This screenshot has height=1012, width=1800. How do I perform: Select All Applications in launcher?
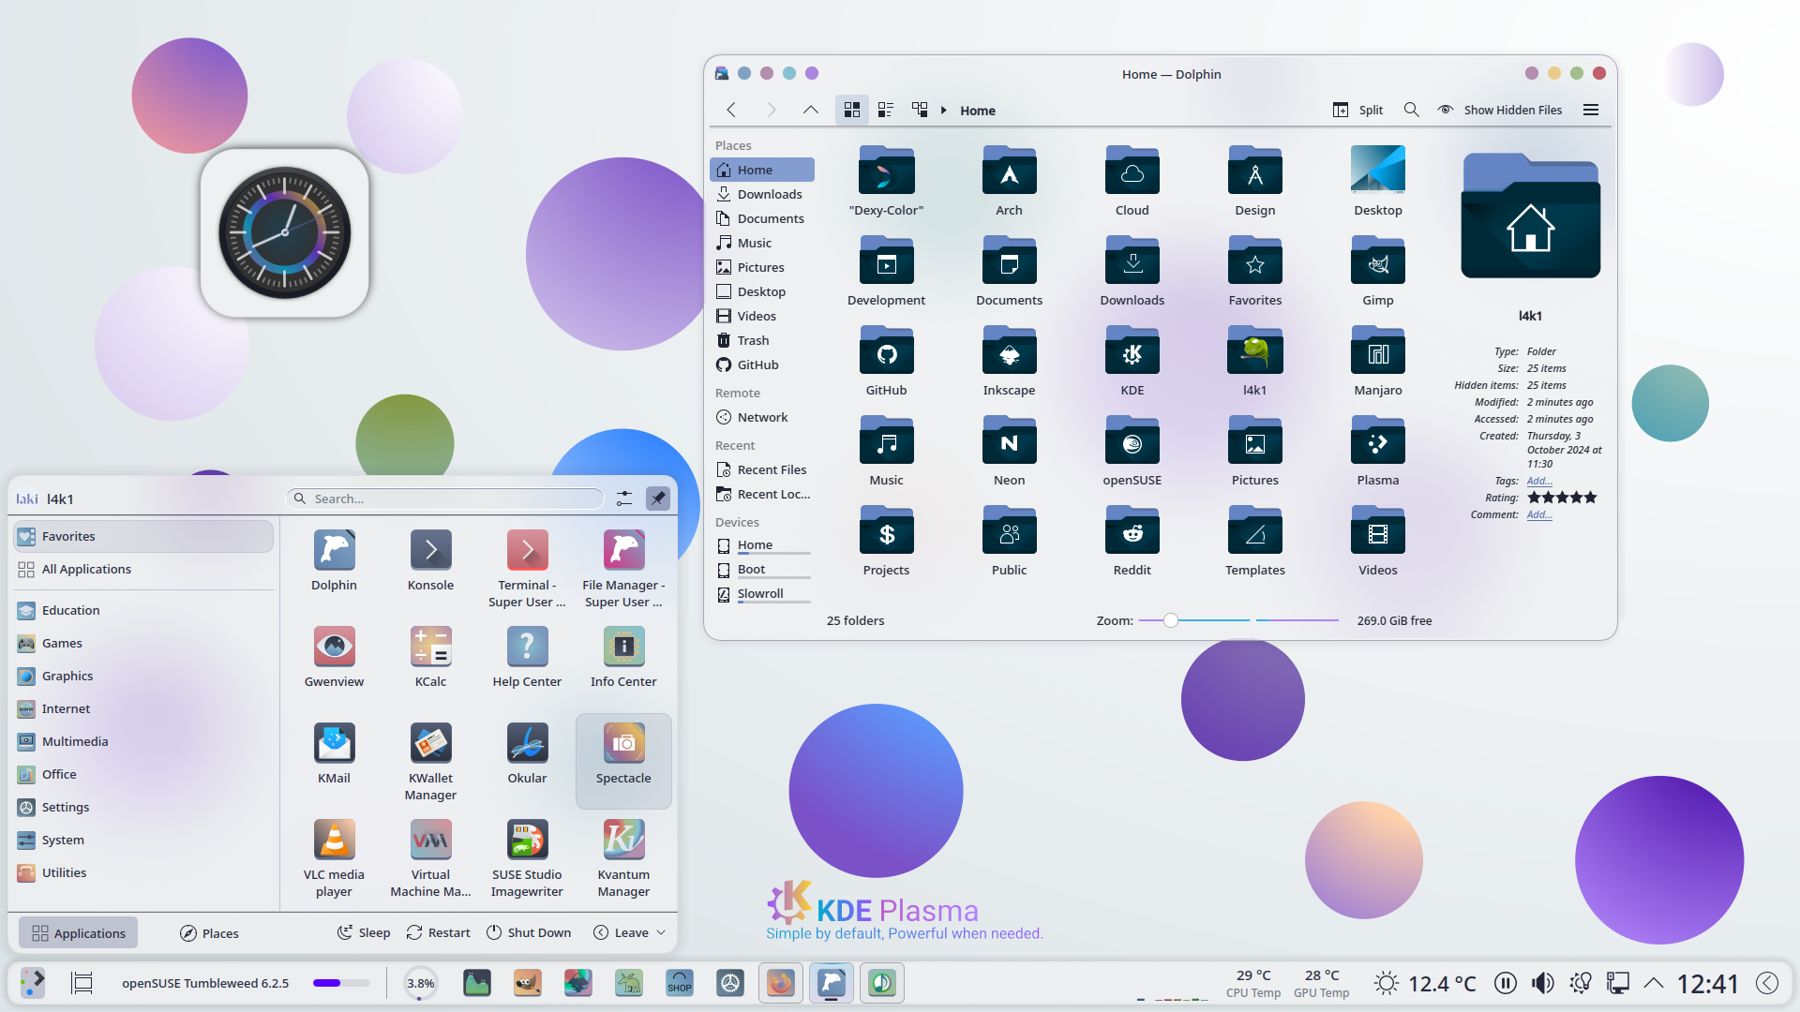click(143, 569)
